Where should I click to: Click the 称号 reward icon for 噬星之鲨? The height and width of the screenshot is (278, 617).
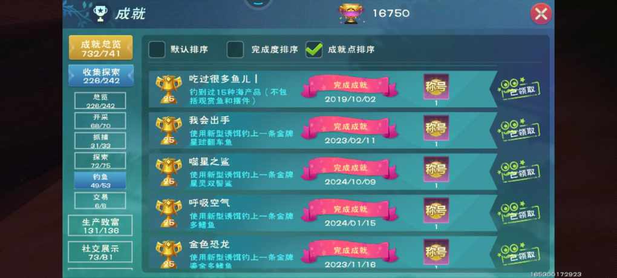(436, 170)
